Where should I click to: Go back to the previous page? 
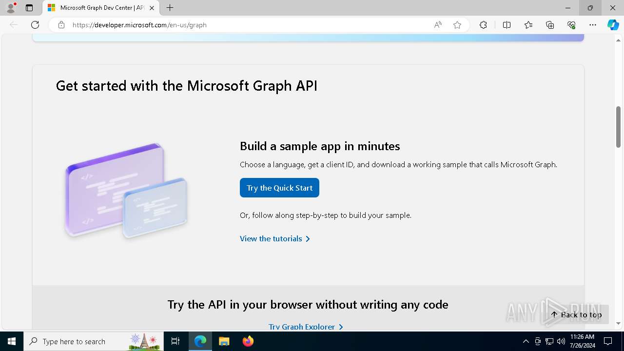pyautogui.click(x=14, y=25)
